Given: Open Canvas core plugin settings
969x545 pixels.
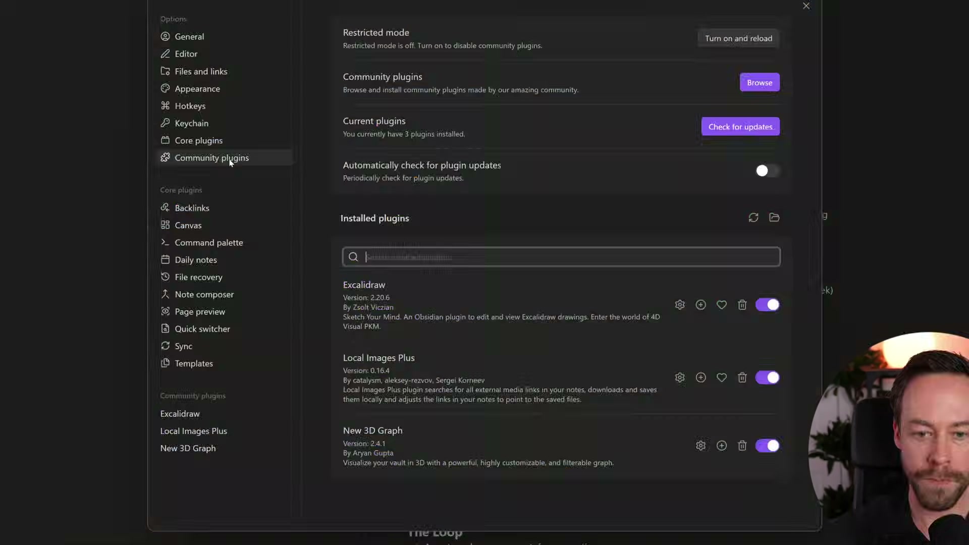Looking at the screenshot, I should [225, 225].
